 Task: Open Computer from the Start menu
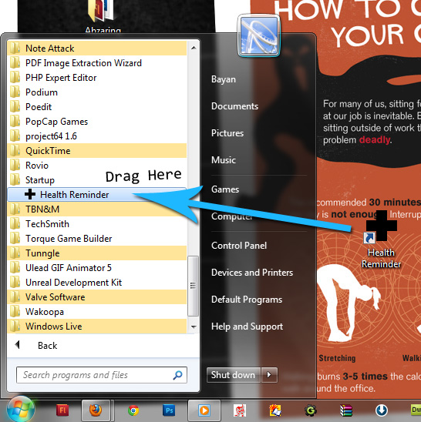232,216
